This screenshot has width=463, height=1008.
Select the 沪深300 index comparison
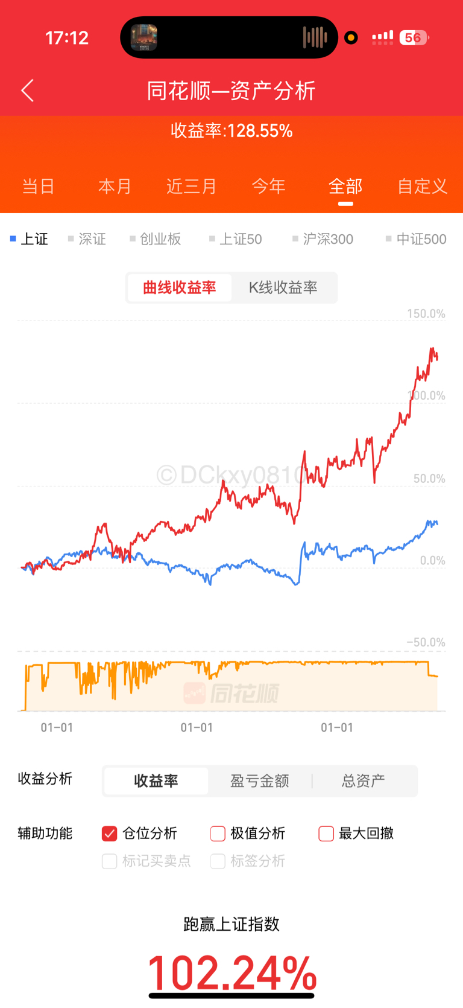(x=323, y=239)
